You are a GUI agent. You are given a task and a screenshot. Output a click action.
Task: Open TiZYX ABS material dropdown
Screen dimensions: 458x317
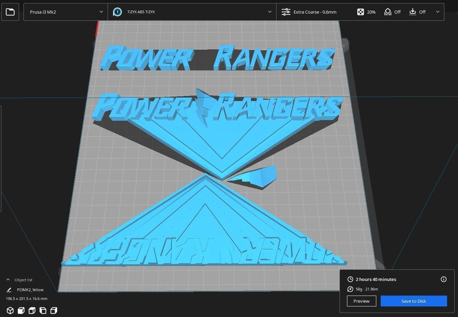pyautogui.click(x=192, y=12)
